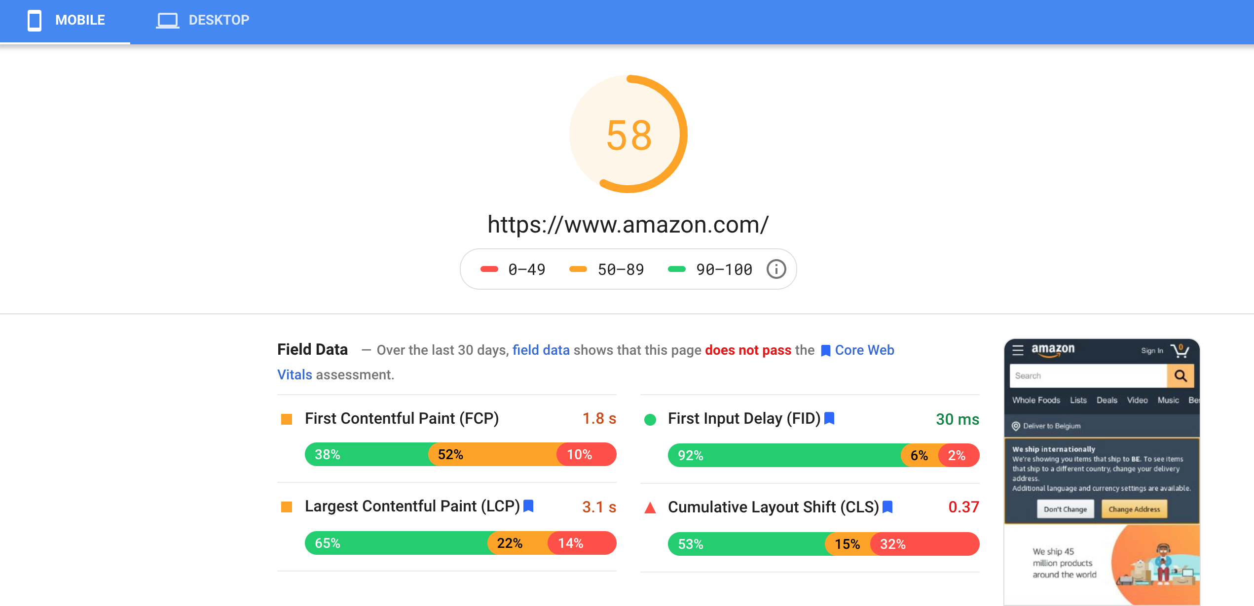This screenshot has height=606, width=1254.
Task: Click the green circle icon beside FID
Action: 650,420
